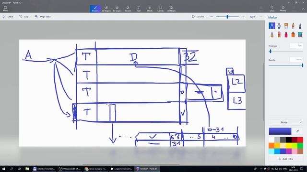
Task: Click the Opacity slider handle
Action: (x=302, y=65)
